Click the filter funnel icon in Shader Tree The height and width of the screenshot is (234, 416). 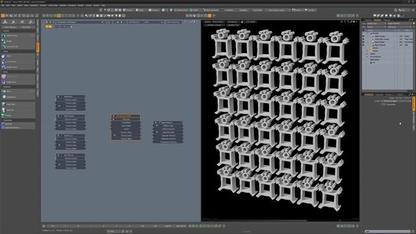click(414, 23)
